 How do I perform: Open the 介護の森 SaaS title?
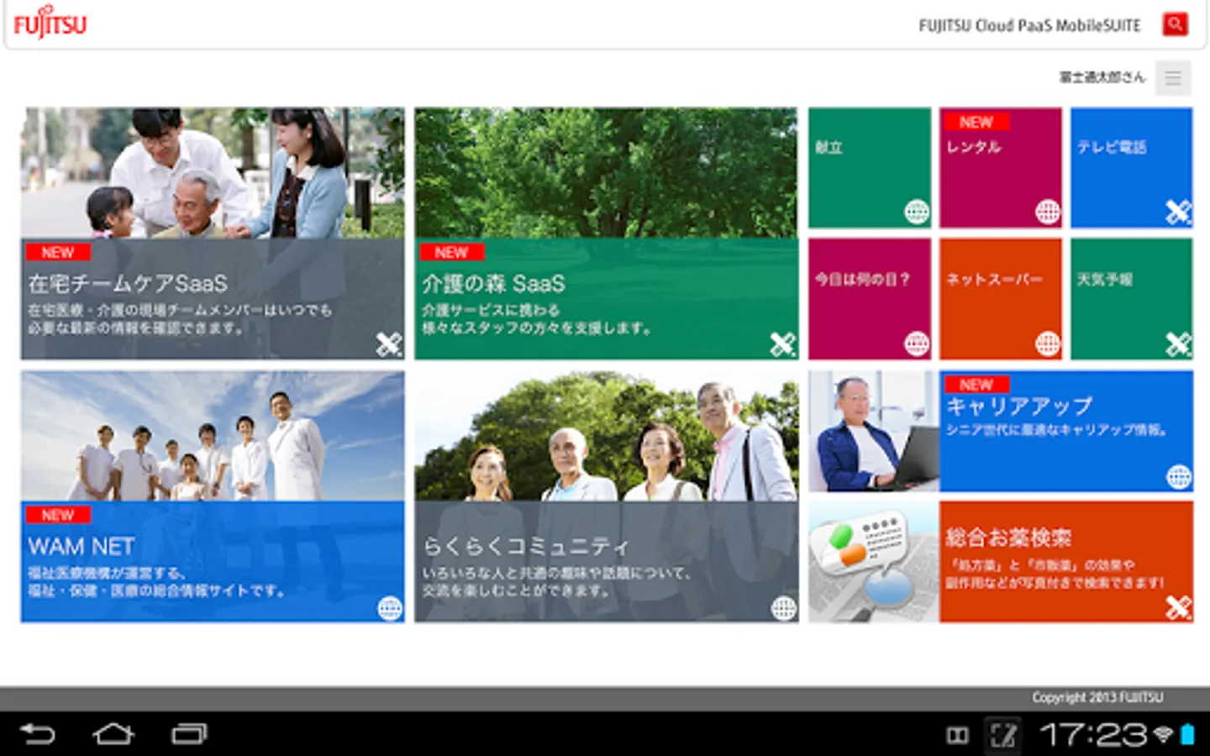[x=493, y=283]
